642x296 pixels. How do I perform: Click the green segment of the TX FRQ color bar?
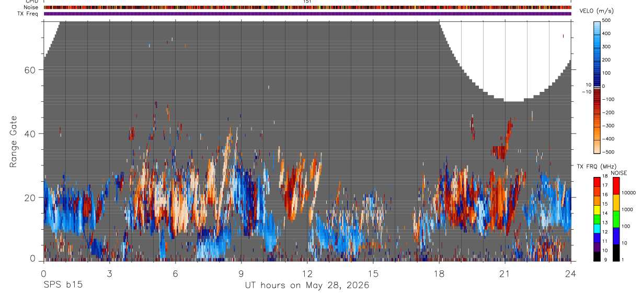point(598,218)
